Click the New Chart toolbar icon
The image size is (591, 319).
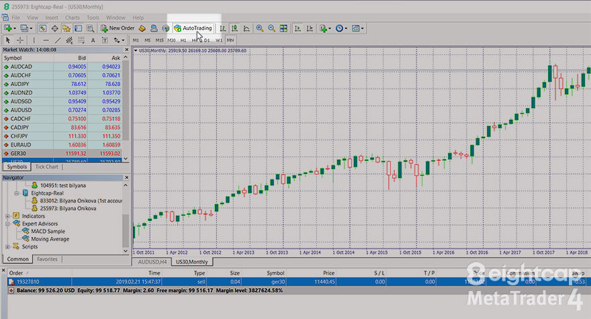click(x=8, y=28)
